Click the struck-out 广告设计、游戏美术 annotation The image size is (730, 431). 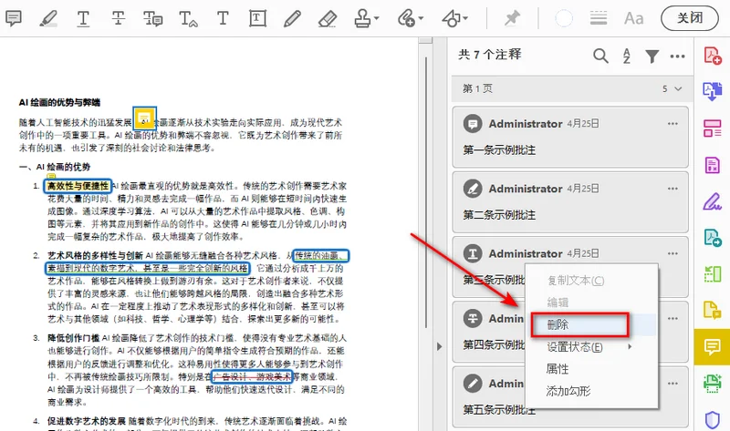coord(252,376)
